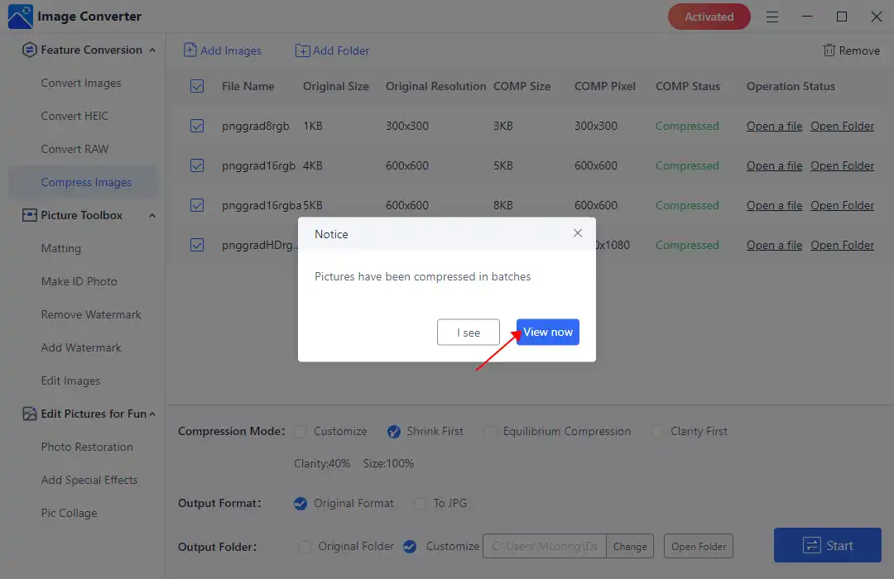
Task: Click the Start compression button
Action: tap(827, 545)
